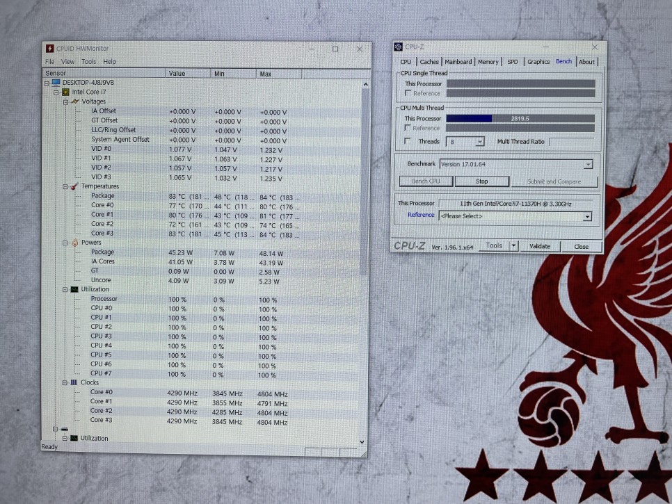Switch to the SPD tab
The width and height of the screenshot is (672, 504).
click(513, 62)
